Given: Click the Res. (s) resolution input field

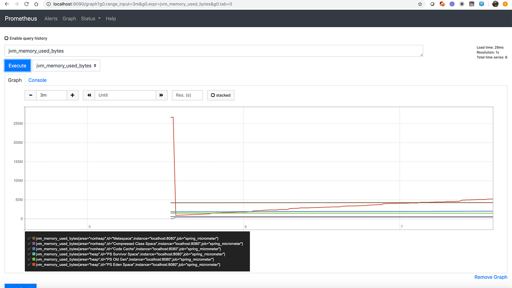Looking at the screenshot, I should 187,95.
